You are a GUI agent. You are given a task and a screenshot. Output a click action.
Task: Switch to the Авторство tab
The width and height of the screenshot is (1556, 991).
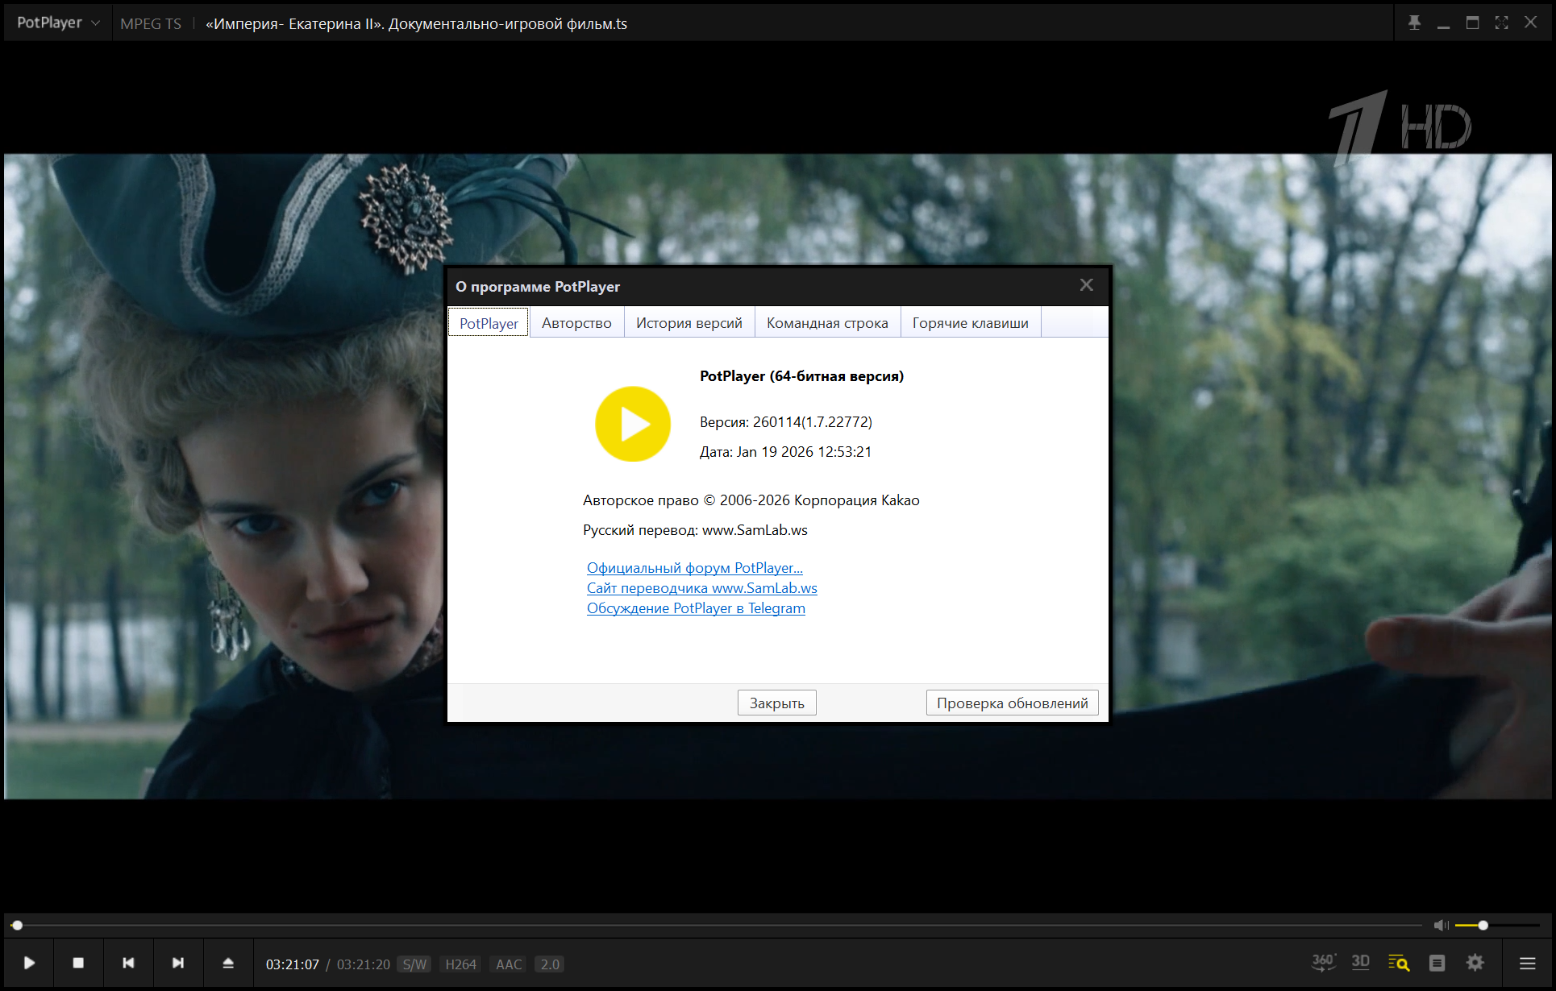576,323
